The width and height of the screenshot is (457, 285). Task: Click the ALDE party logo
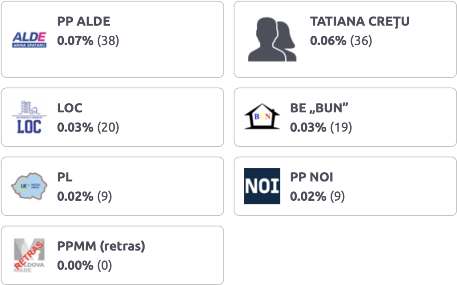point(29,40)
